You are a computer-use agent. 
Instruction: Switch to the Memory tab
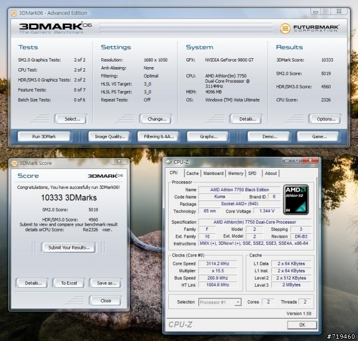[x=235, y=173]
